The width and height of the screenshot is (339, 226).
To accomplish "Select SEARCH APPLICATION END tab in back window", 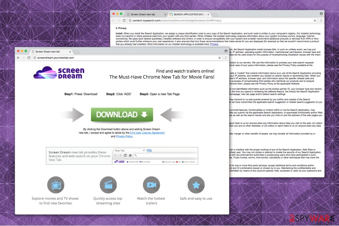I will [189, 14].
